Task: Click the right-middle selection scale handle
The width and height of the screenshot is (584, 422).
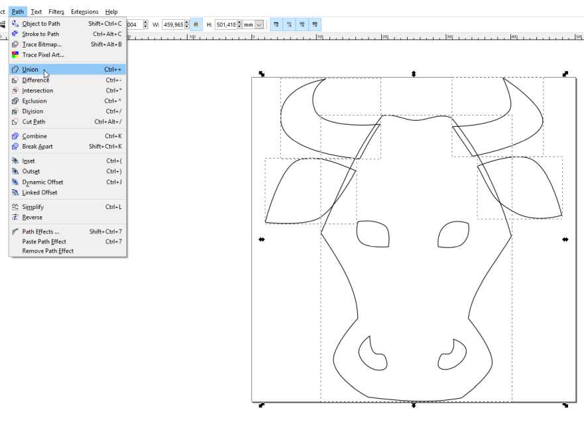Action: click(565, 240)
